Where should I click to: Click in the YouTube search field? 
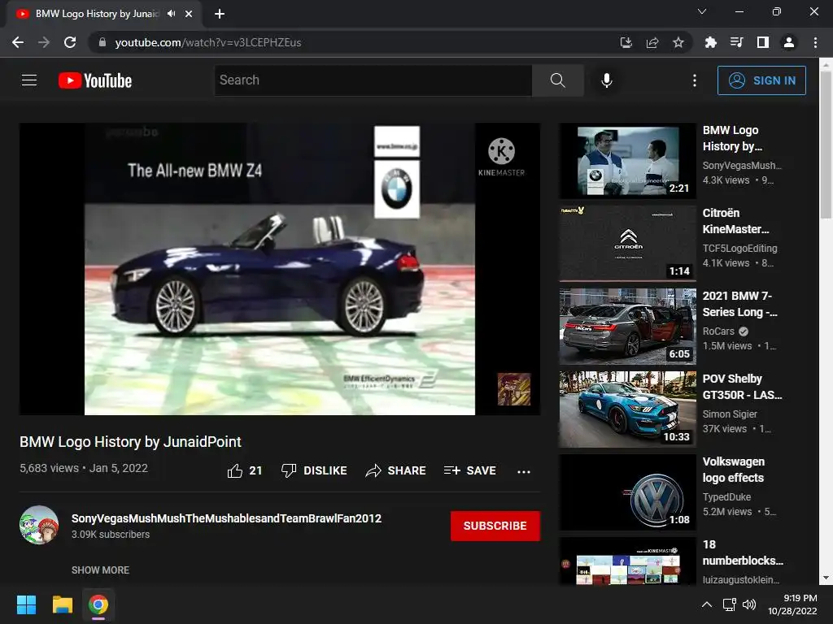click(373, 80)
